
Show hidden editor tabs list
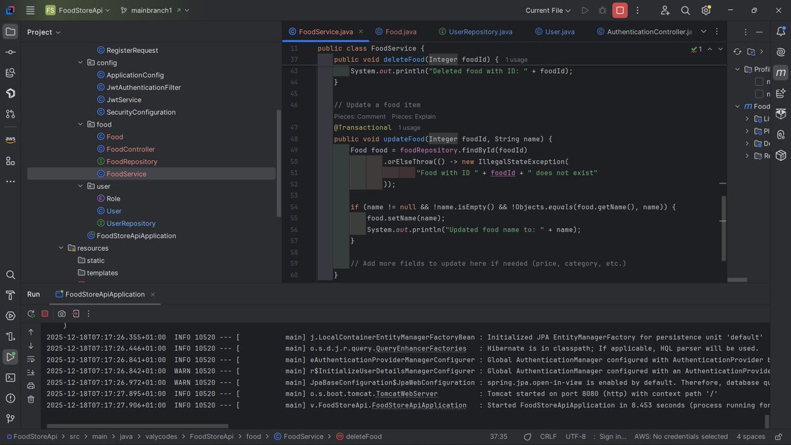[x=703, y=32]
